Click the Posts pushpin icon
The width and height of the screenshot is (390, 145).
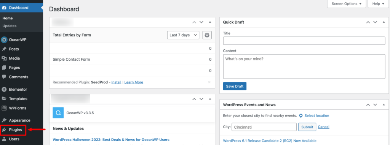4,49
